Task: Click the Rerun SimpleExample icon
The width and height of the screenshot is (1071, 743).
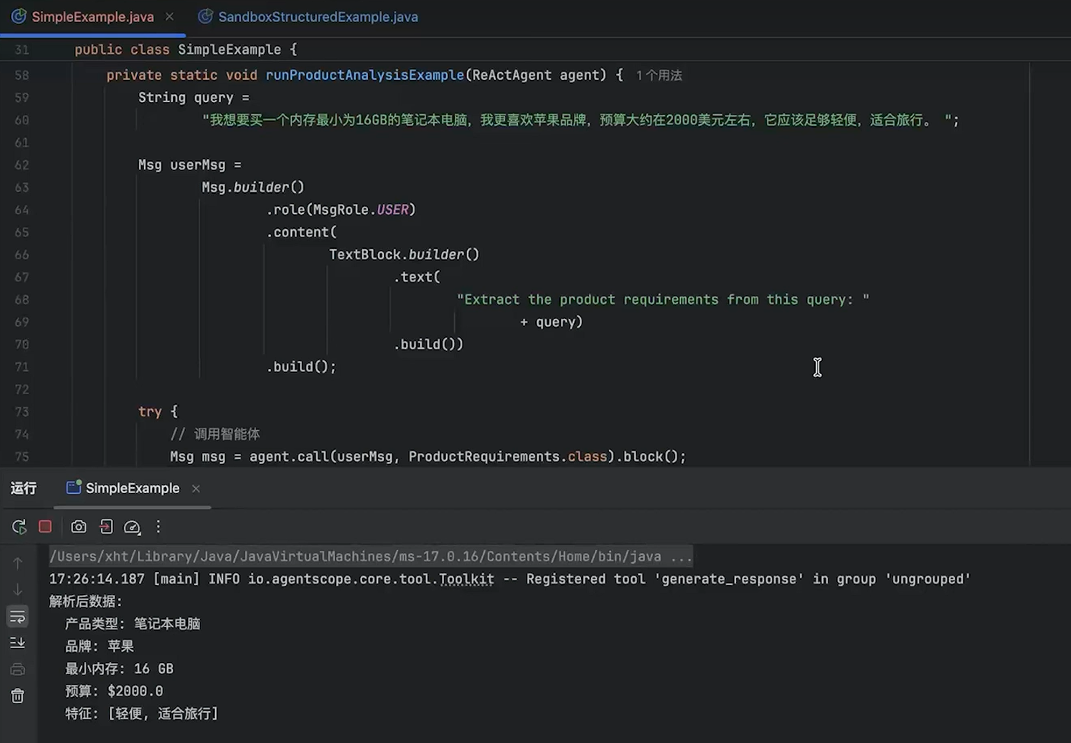Action: pyautogui.click(x=19, y=527)
